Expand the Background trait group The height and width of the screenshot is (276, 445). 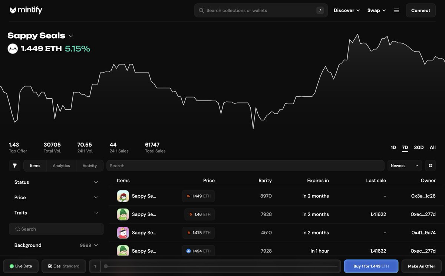[x=56, y=245]
